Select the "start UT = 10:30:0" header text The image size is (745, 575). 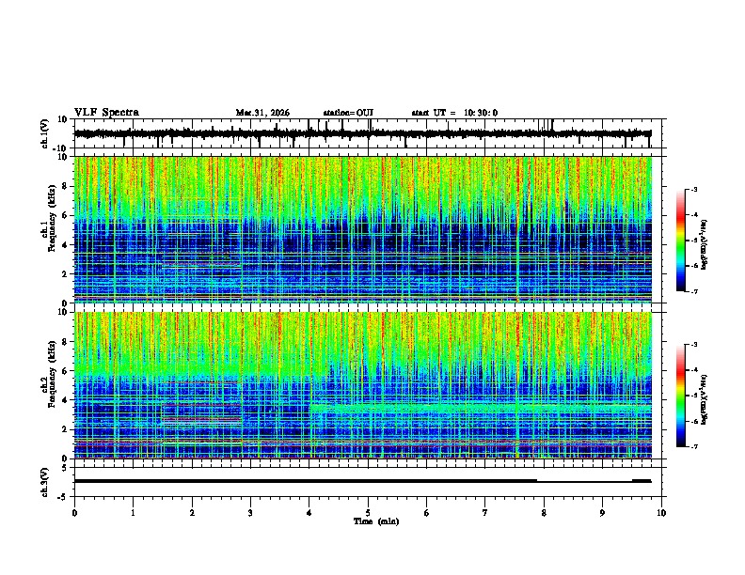point(454,113)
